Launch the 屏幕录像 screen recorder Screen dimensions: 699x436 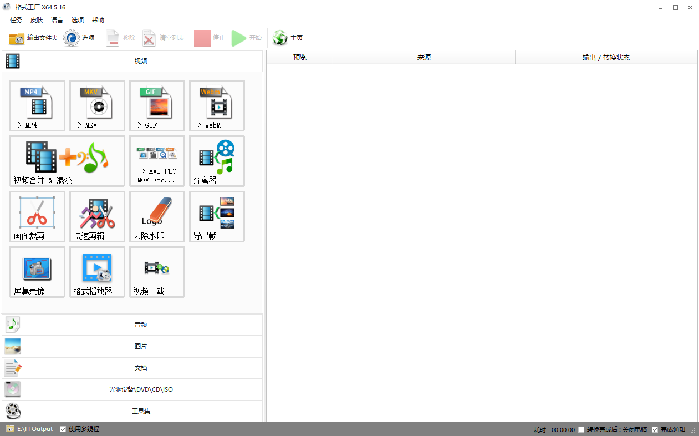click(x=37, y=272)
